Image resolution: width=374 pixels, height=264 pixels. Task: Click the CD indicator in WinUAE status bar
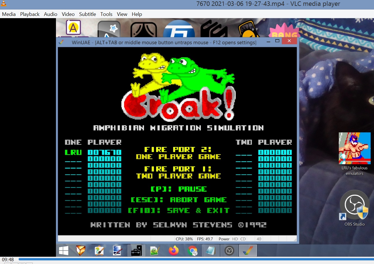tap(243, 239)
